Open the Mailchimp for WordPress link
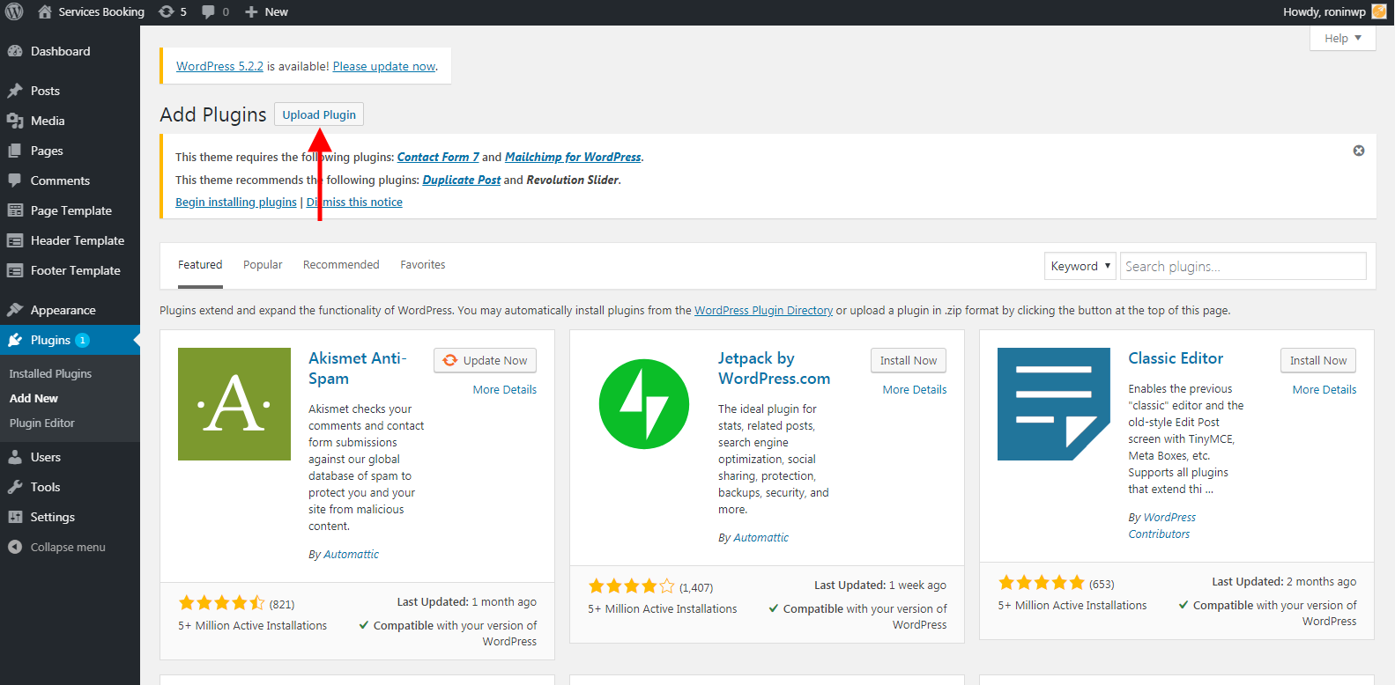 [x=573, y=157]
